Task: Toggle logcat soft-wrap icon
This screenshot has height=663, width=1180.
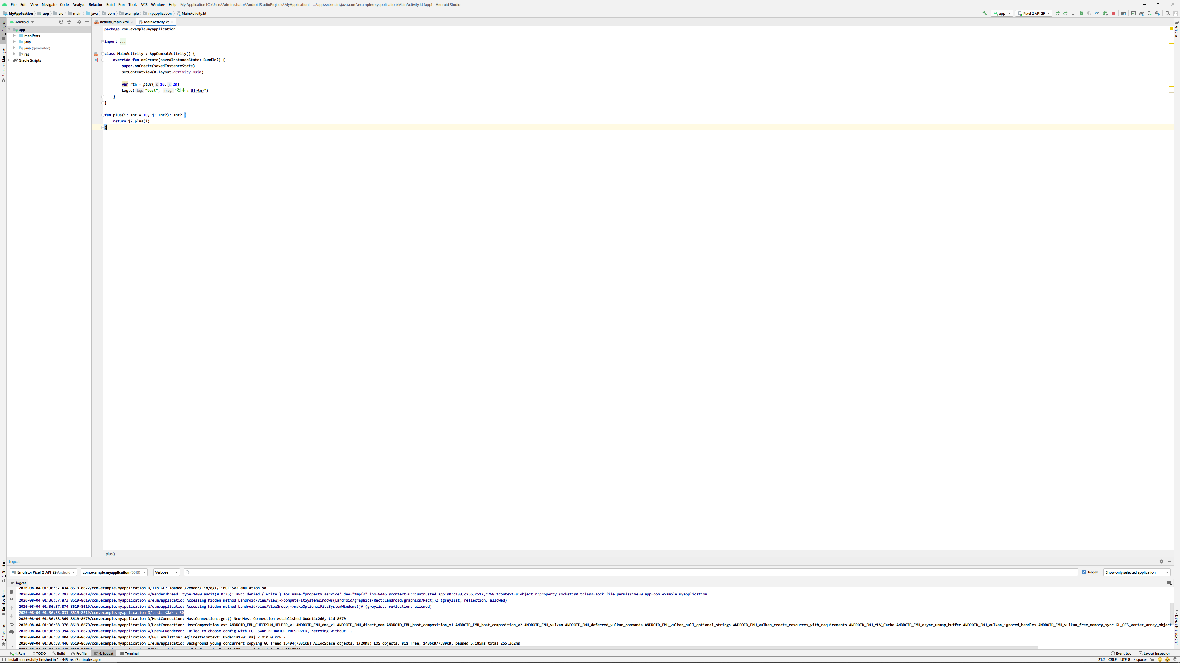Action: [11, 624]
